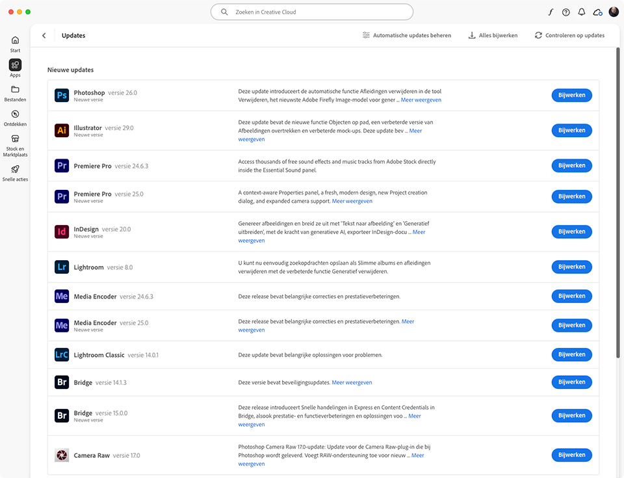This screenshot has height=478, width=624.
Task: Click the Bridge 15.0.0 Br icon
Action: point(62,416)
